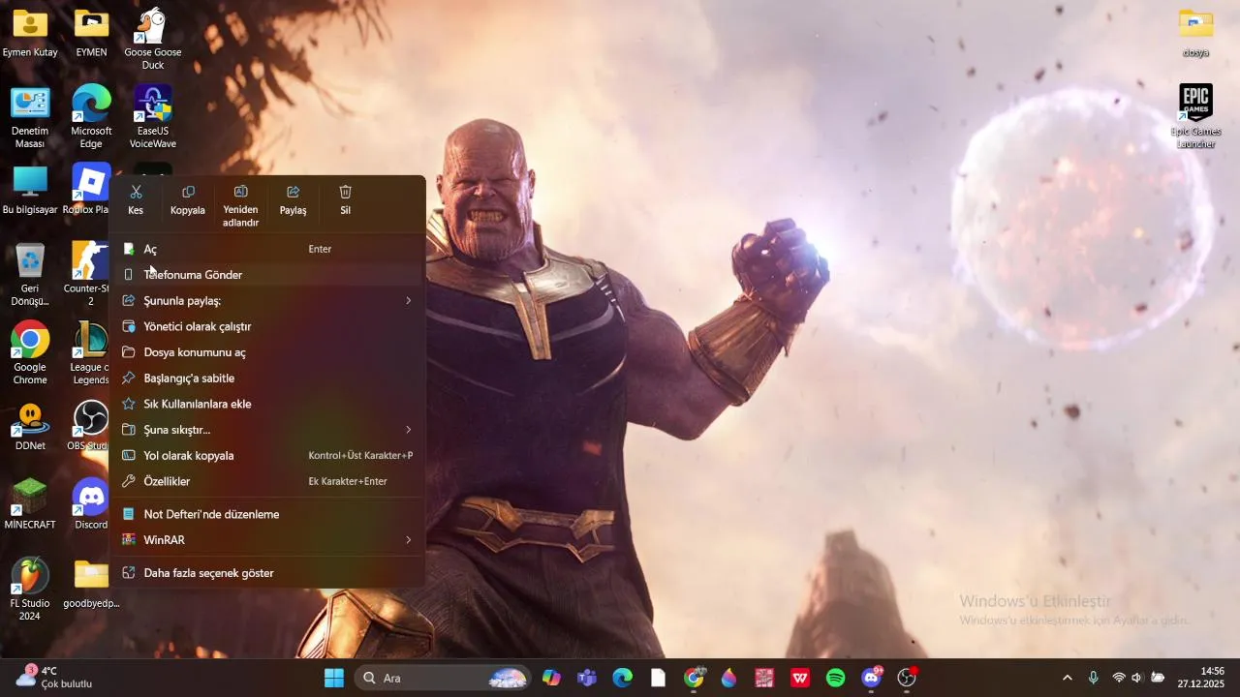Choose Aç from the context menu
This screenshot has width=1240, height=697.
click(267, 249)
